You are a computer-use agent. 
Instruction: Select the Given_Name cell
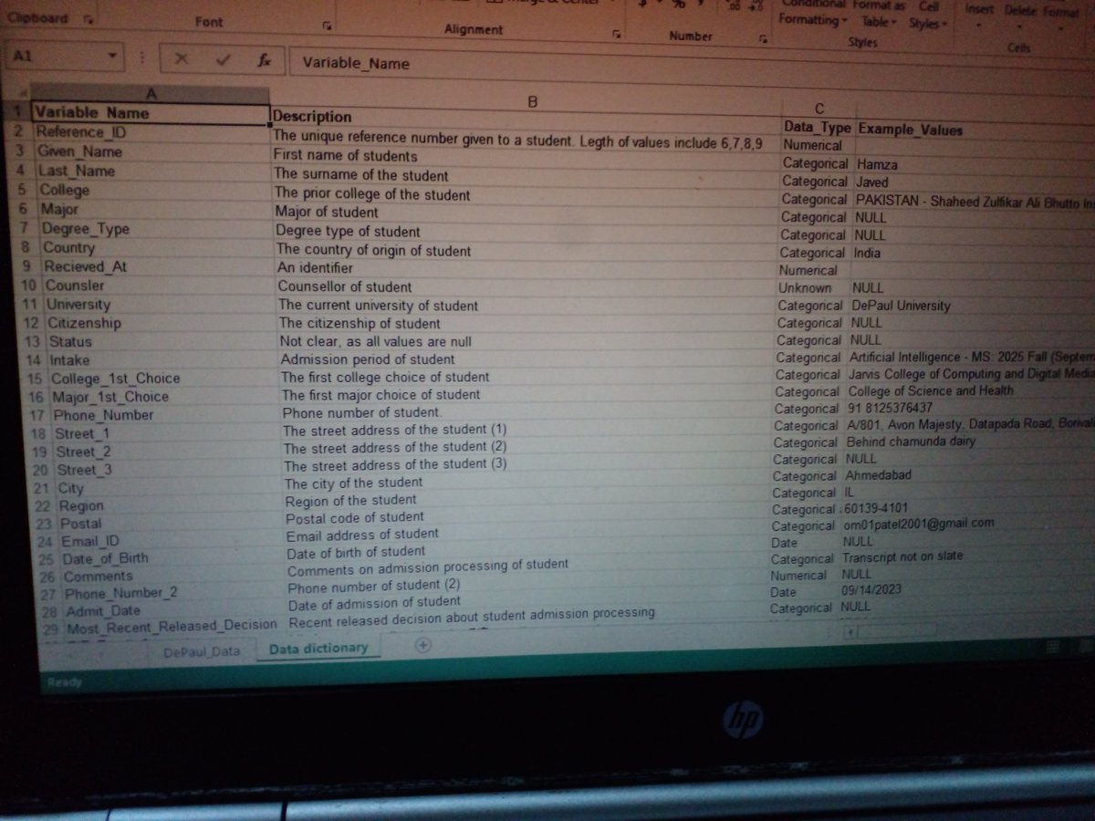click(153, 151)
